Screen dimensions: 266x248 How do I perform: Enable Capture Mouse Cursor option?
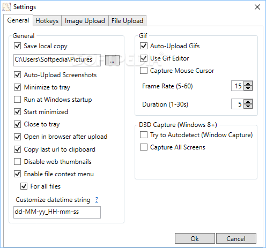tap(144, 71)
